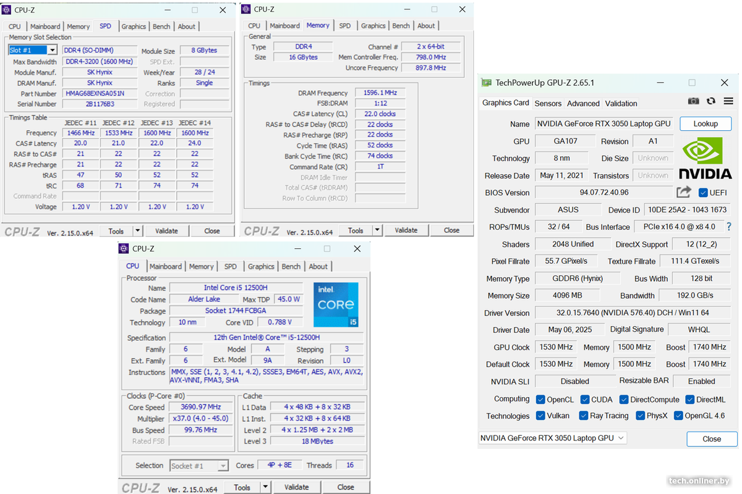Toggle OpenGL 4.6 checkbox
The height and width of the screenshot is (494, 742).
(678, 416)
